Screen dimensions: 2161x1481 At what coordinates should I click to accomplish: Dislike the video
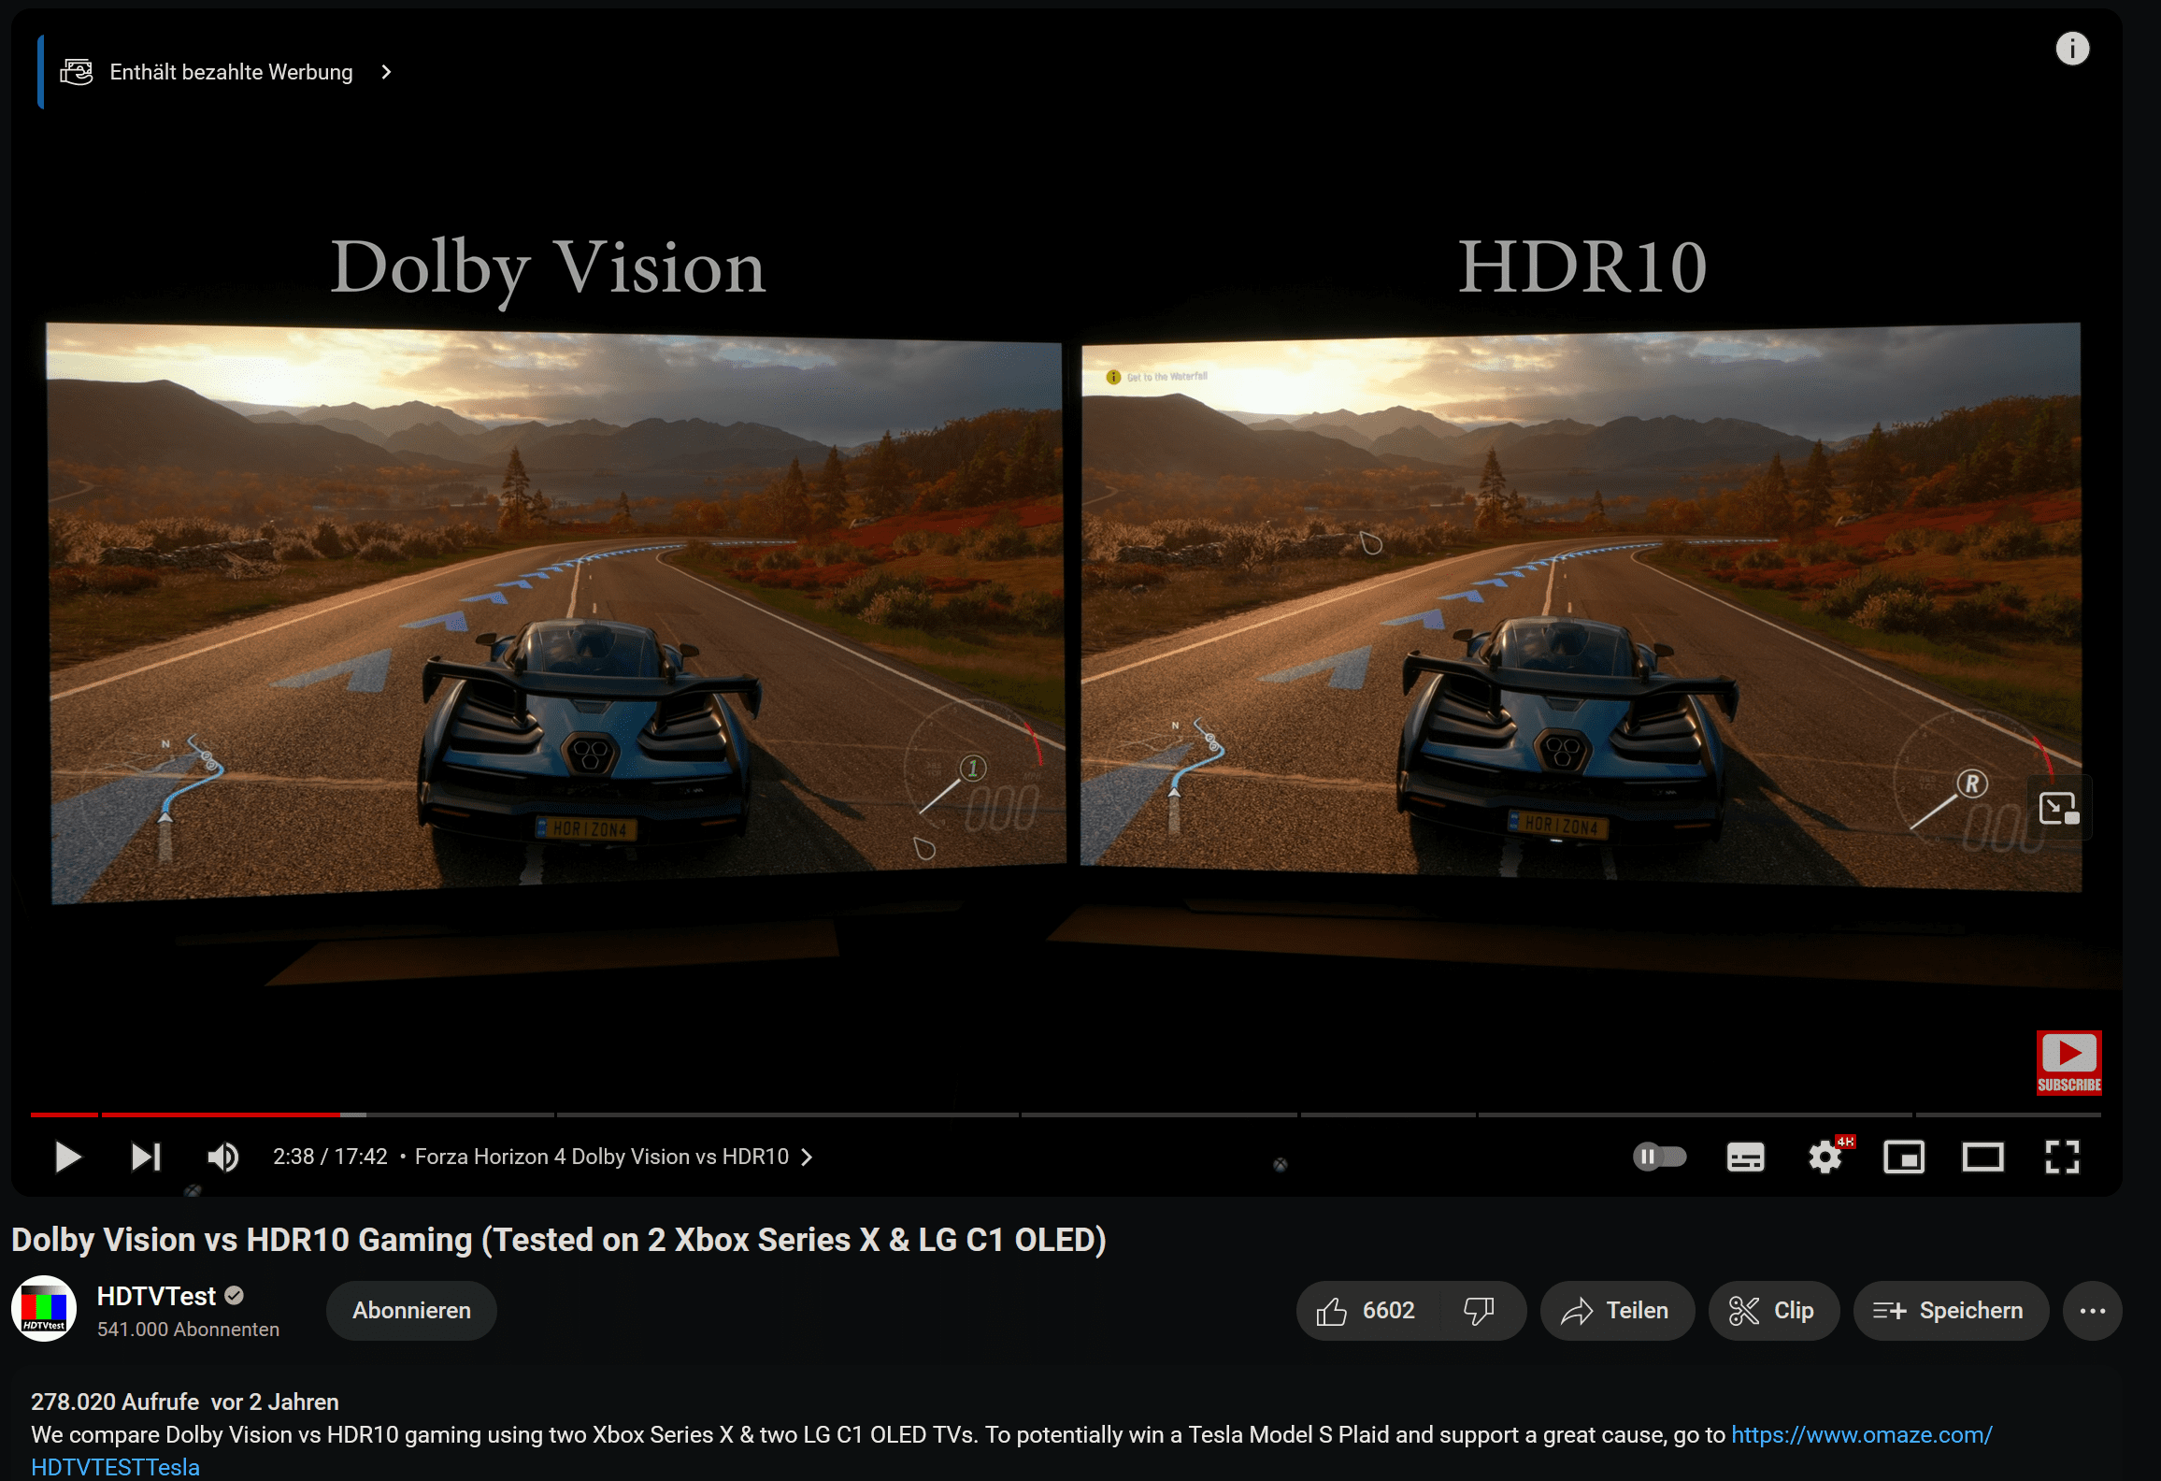point(1480,1311)
